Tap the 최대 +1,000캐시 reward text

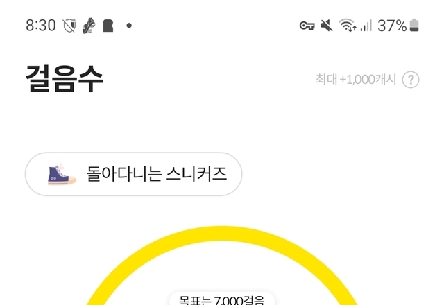[x=356, y=79]
